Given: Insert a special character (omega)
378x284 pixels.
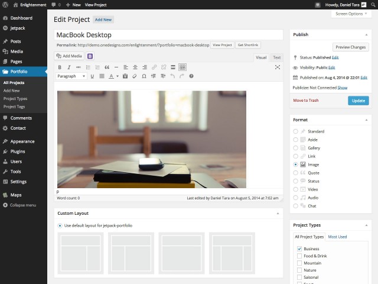Looking at the screenshot, I should click(144, 76).
